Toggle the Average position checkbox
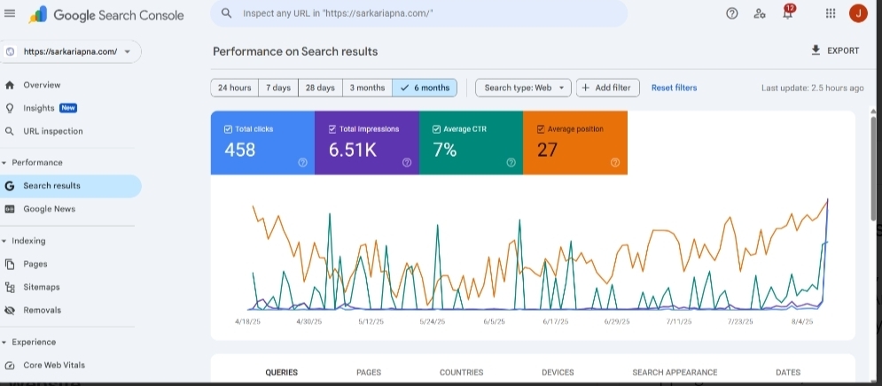 point(541,129)
